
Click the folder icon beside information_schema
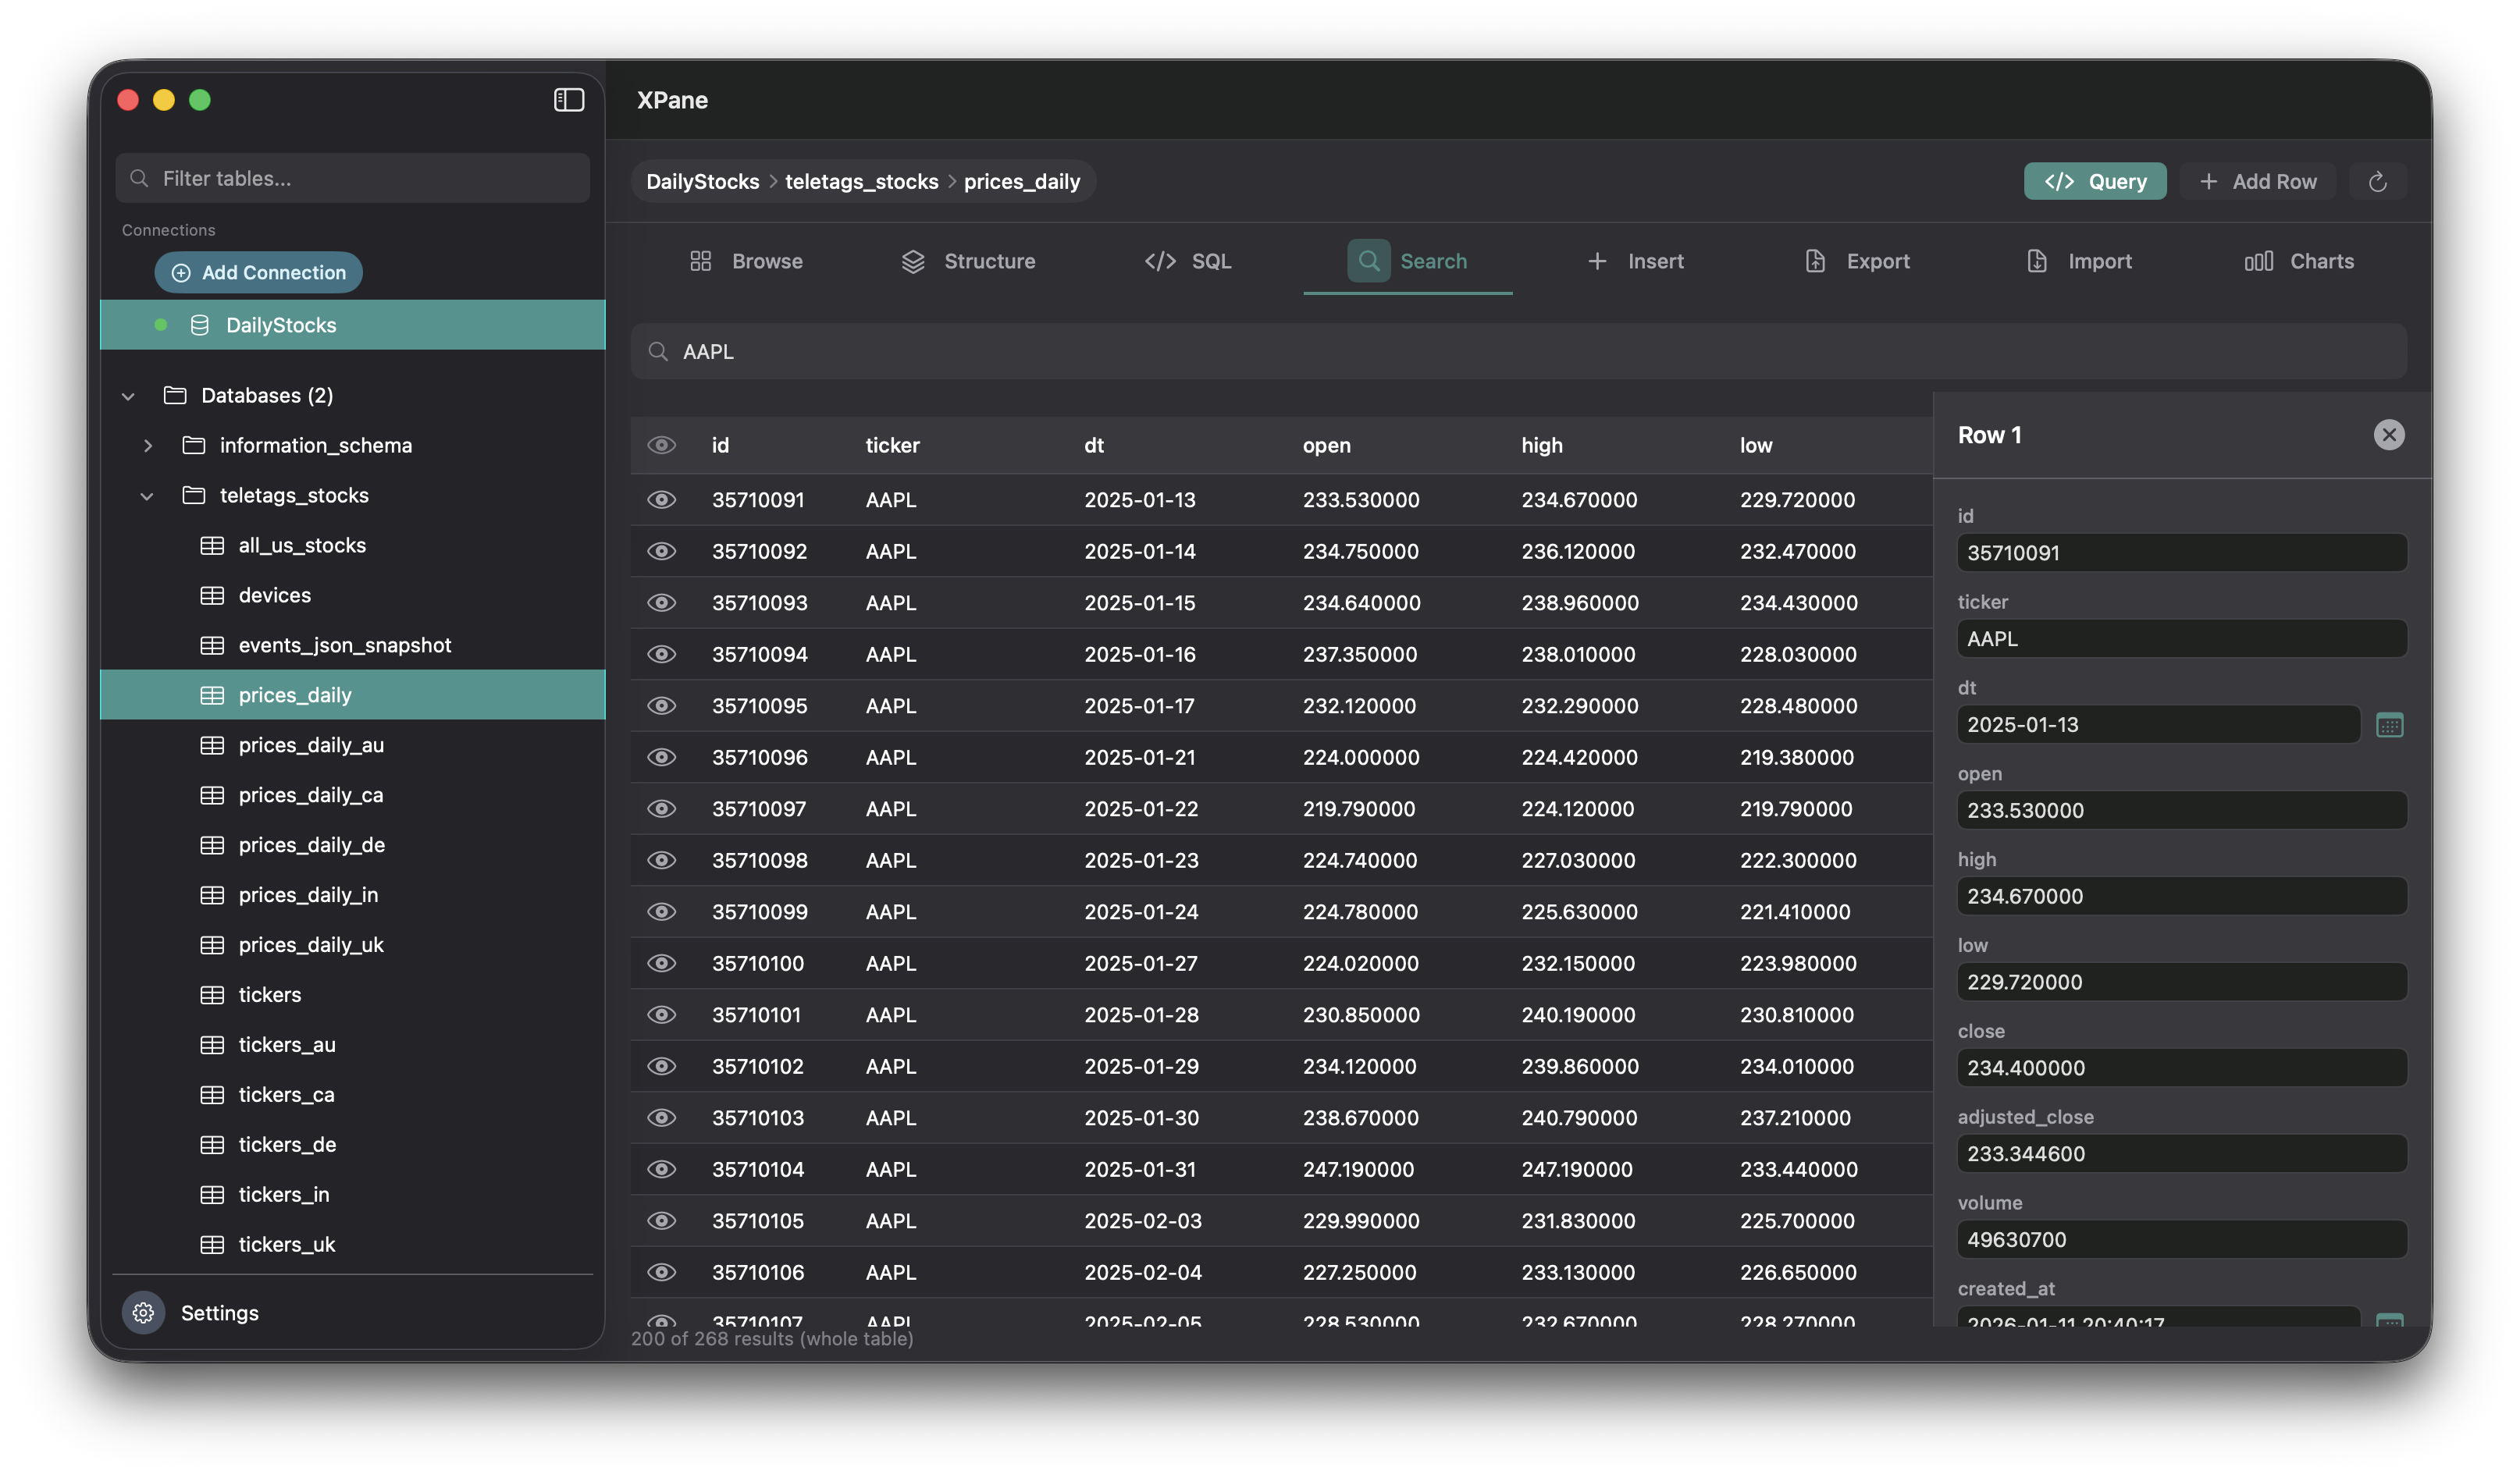pos(194,445)
